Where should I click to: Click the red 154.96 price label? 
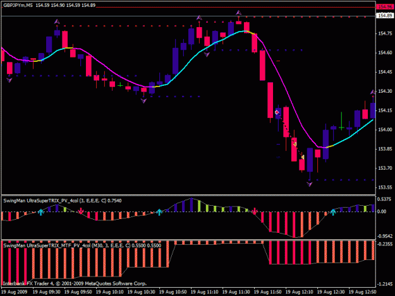click(385, 7)
